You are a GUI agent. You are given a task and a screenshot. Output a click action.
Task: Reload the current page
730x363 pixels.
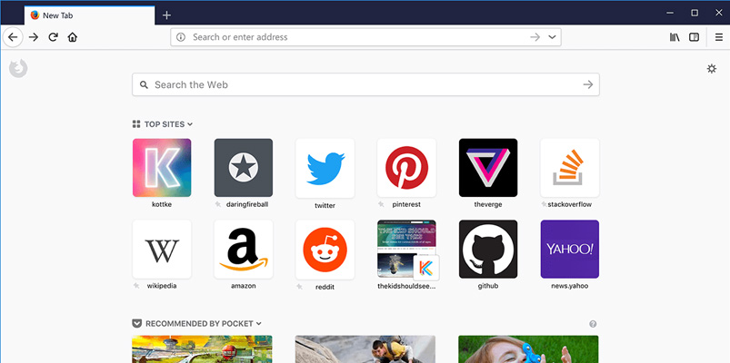[x=53, y=37]
